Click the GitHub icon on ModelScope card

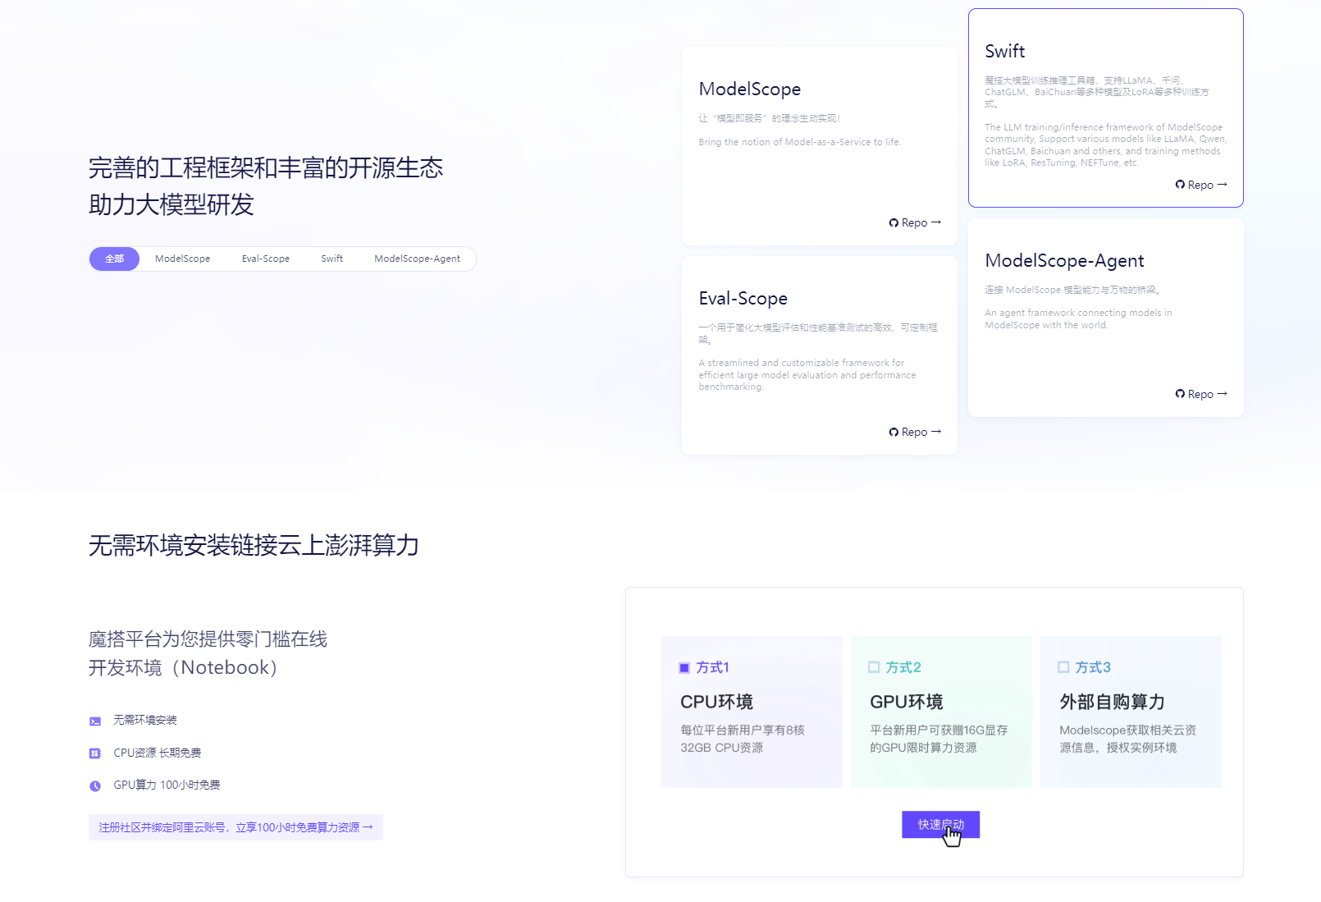[894, 223]
